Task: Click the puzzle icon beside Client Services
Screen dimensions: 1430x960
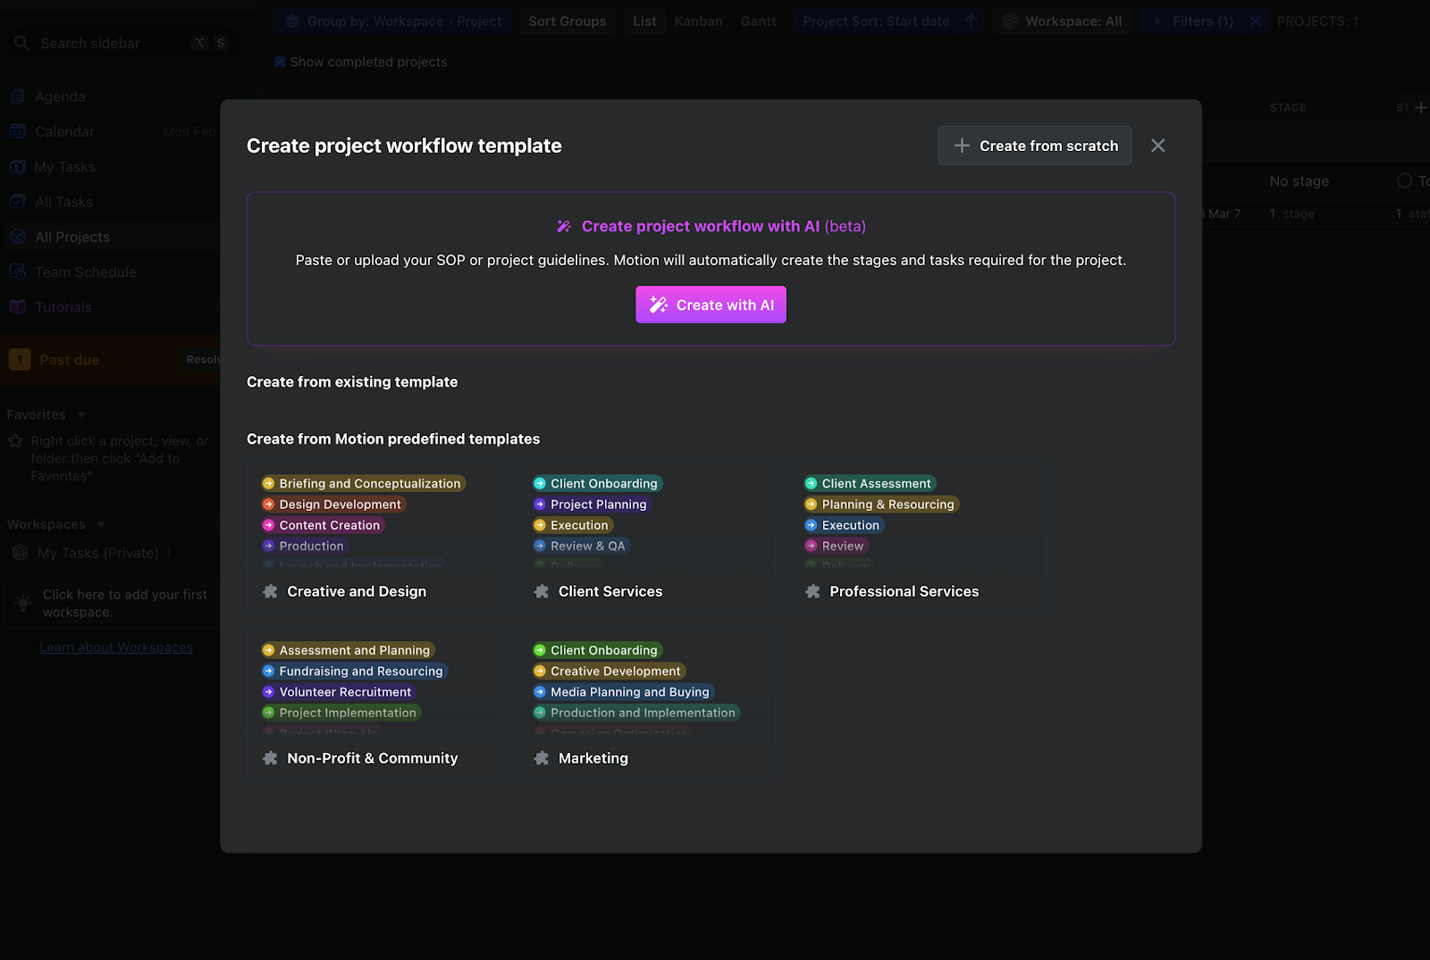Action: click(x=542, y=591)
